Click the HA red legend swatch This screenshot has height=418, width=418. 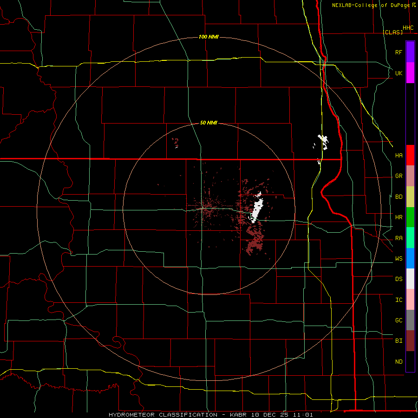pyautogui.click(x=410, y=155)
